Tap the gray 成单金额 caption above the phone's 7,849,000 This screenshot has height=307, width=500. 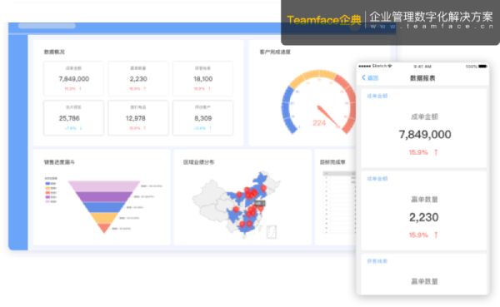tap(424, 116)
